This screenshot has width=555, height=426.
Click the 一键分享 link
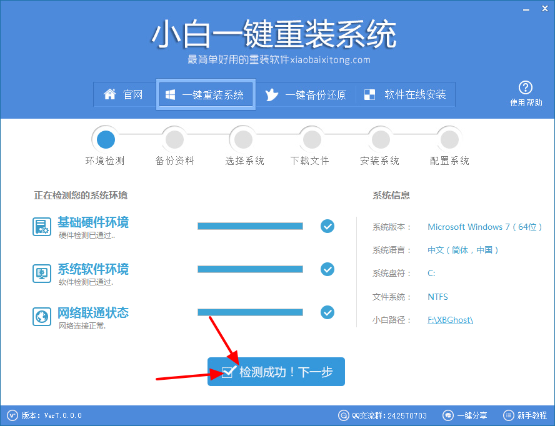click(472, 416)
